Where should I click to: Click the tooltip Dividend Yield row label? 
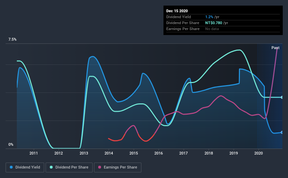(179, 17)
